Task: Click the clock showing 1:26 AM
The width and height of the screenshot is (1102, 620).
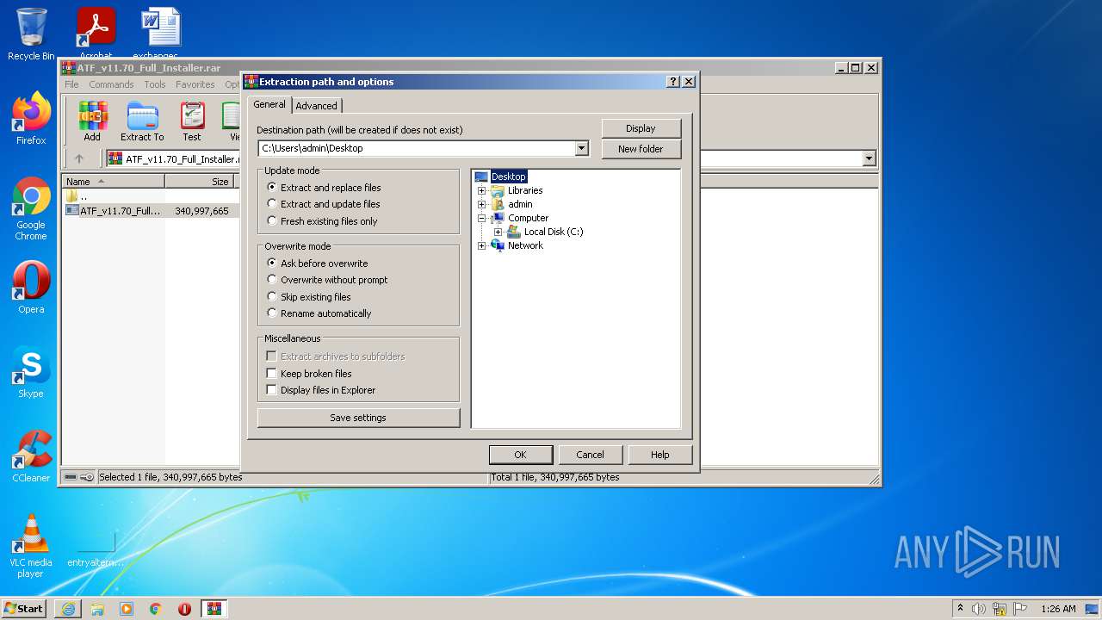Action: (1058, 609)
